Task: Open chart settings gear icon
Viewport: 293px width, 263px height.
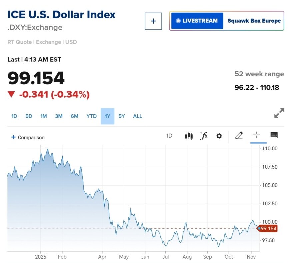Action: pos(219,136)
